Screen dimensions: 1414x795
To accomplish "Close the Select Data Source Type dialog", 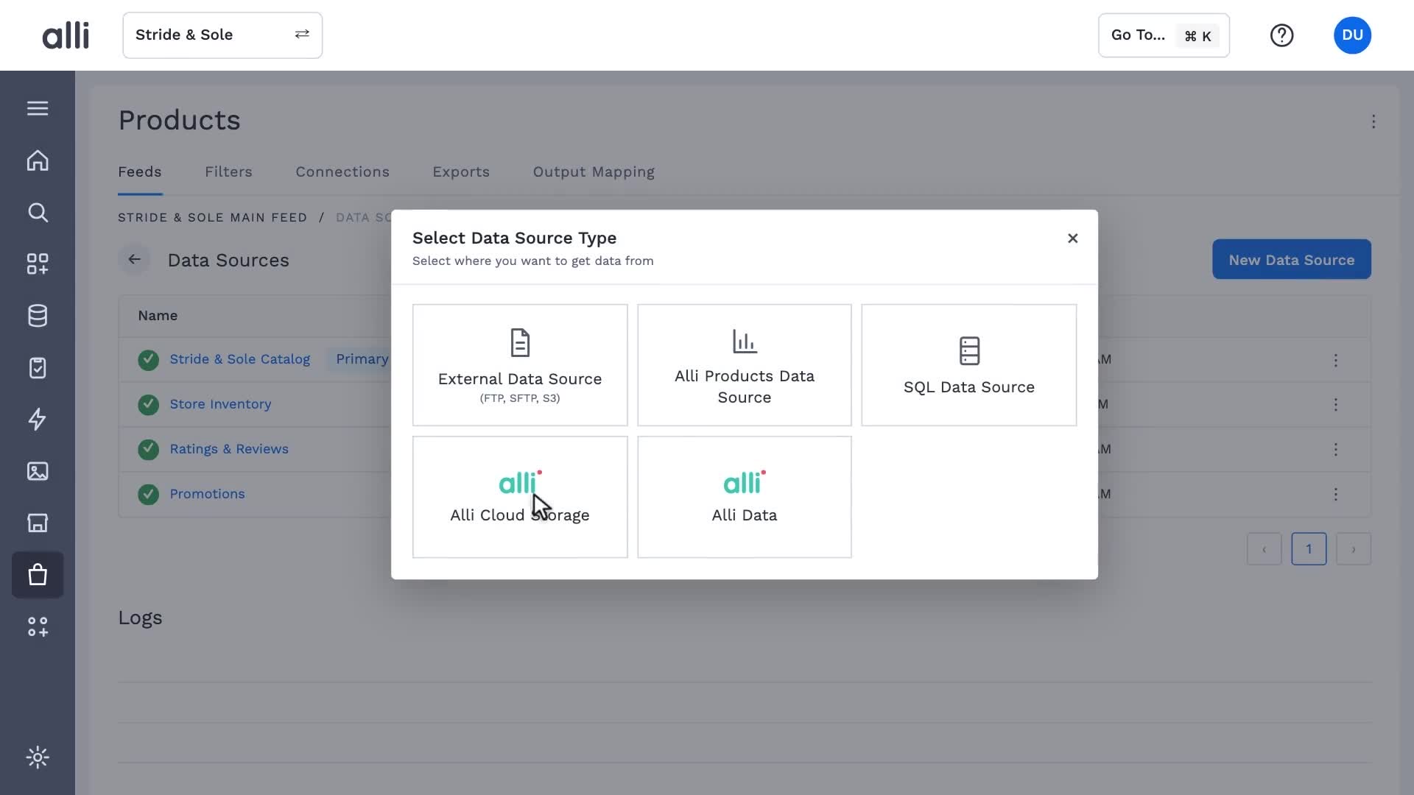I will 1072,238.
